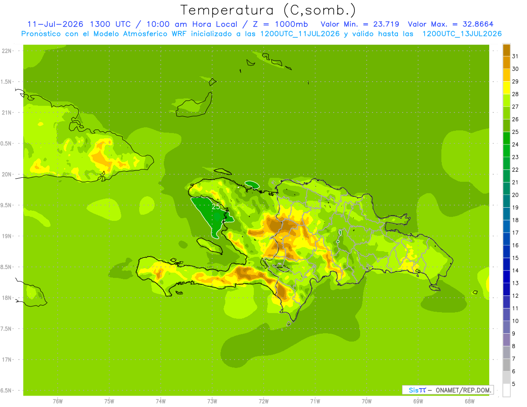The width and height of the screenshot is (527, 407).
Task: Pick the green legend band between 24 and 25
Action: point(506,138)
